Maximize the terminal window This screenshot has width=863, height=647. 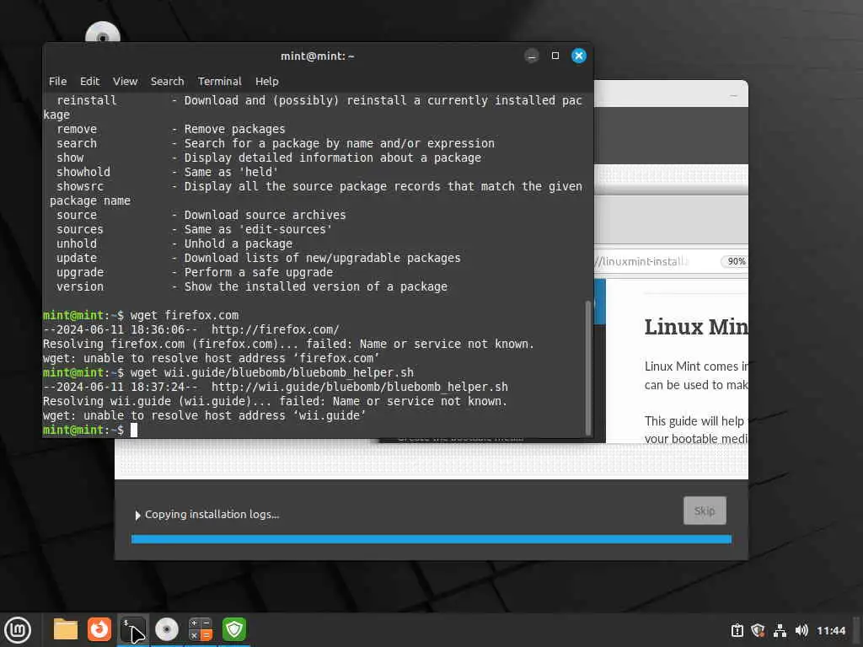pyautogui.click(x=555, y=56)
